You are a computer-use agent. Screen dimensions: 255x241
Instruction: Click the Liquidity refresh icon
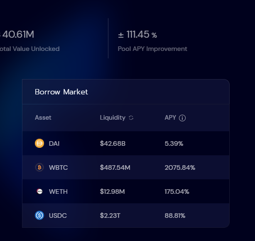[131, 118]
